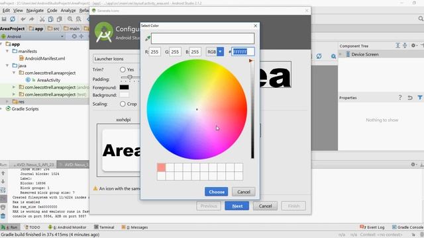Open the Launcher Icons dropdown
424x238 pixels.
(117, 59)
